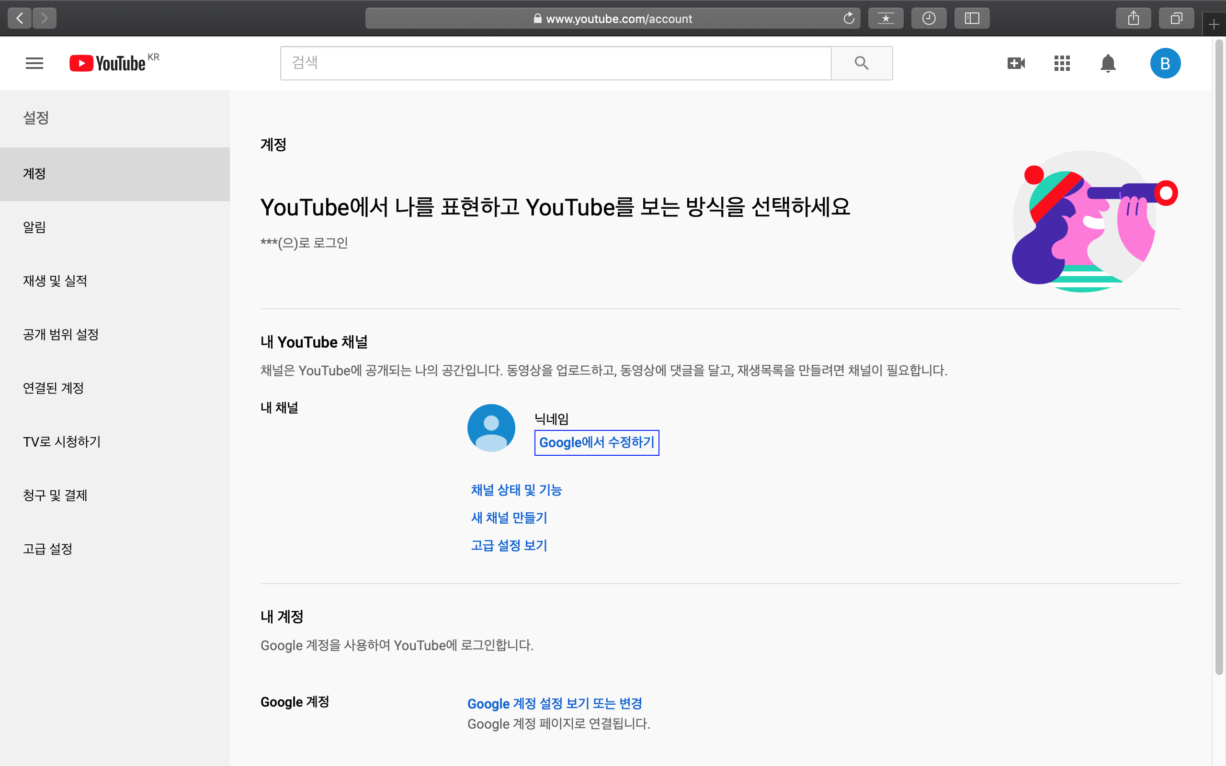The image size is (1226, 766).
Task: Open 채널 상태 및 기능 link
Action: pos(516,490)
